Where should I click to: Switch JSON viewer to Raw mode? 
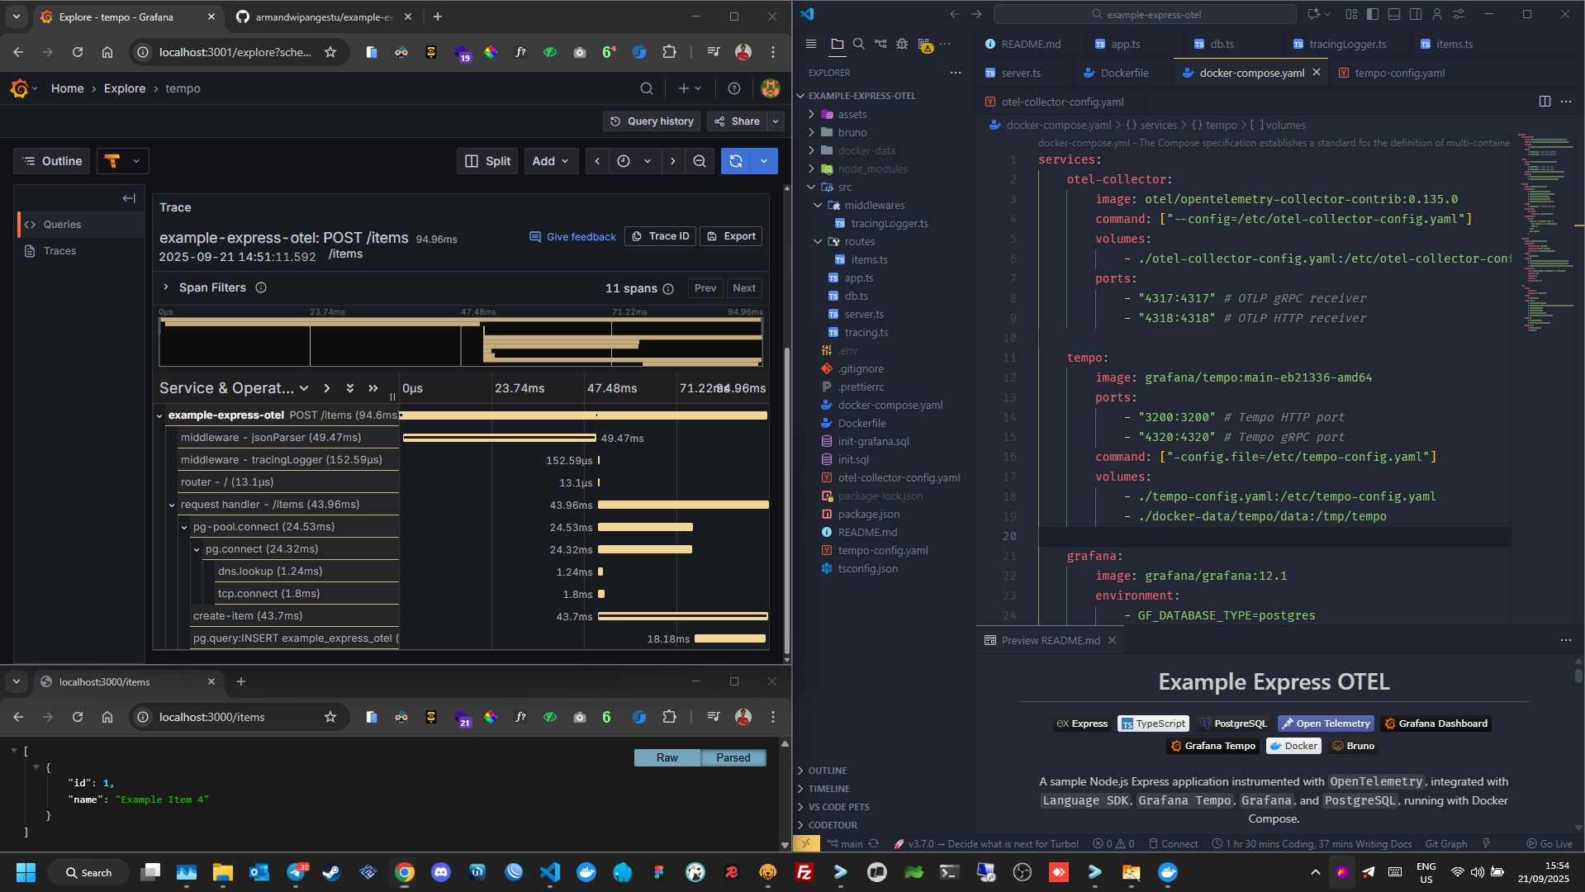(667, 758)
